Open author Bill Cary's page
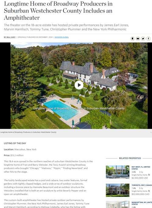Screen dimensions: 152x208 point(10,37)
